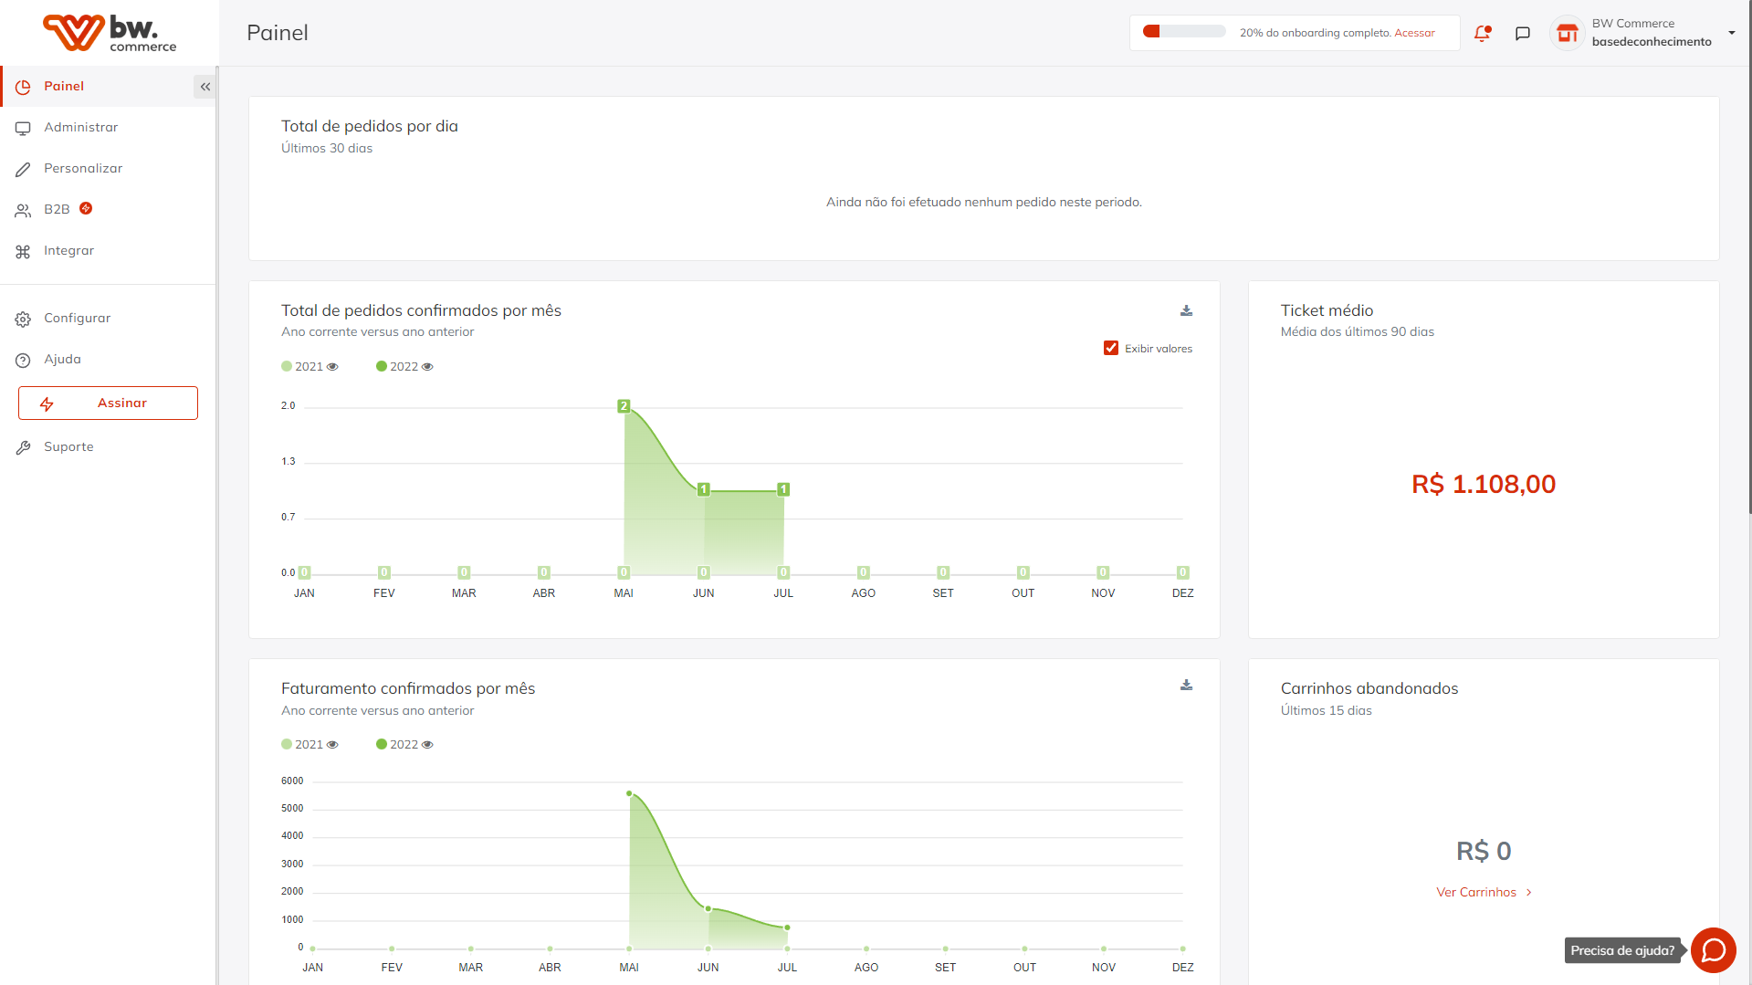Toggle 2021 eye in Faturamento chart
This screenshot has width=1752, height=985.
[x=332, y=745]
